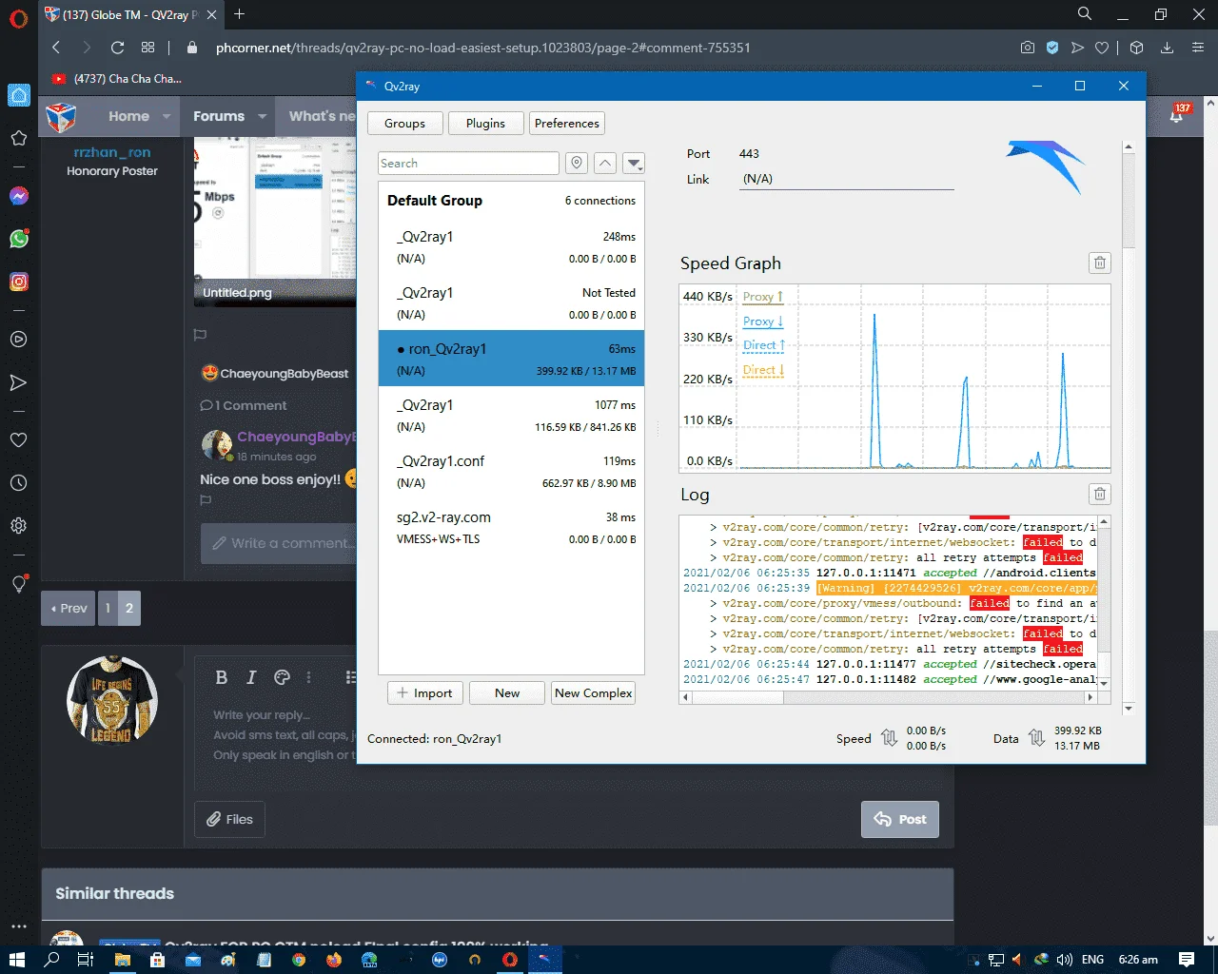Reload the phcorner page
1218x974 pixels.
(x=117, y=48)
